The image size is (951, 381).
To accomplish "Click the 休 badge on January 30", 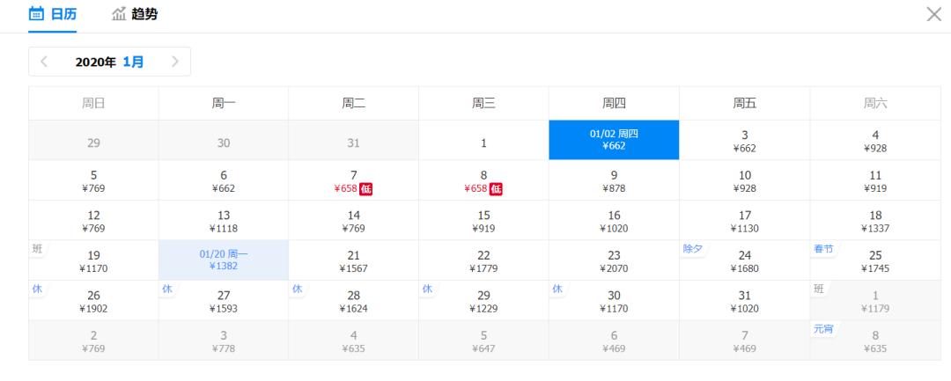I will coord(557,289).
